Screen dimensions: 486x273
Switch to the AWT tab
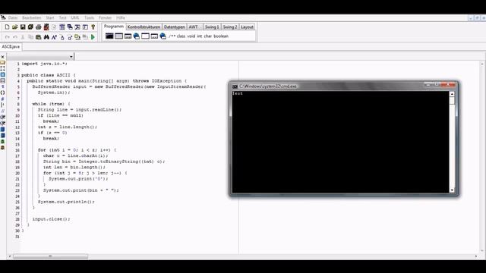[194, 27]
